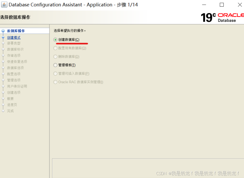244x178 pixels.
Task: Click the Java application icon in title bar
Action: 4,5
